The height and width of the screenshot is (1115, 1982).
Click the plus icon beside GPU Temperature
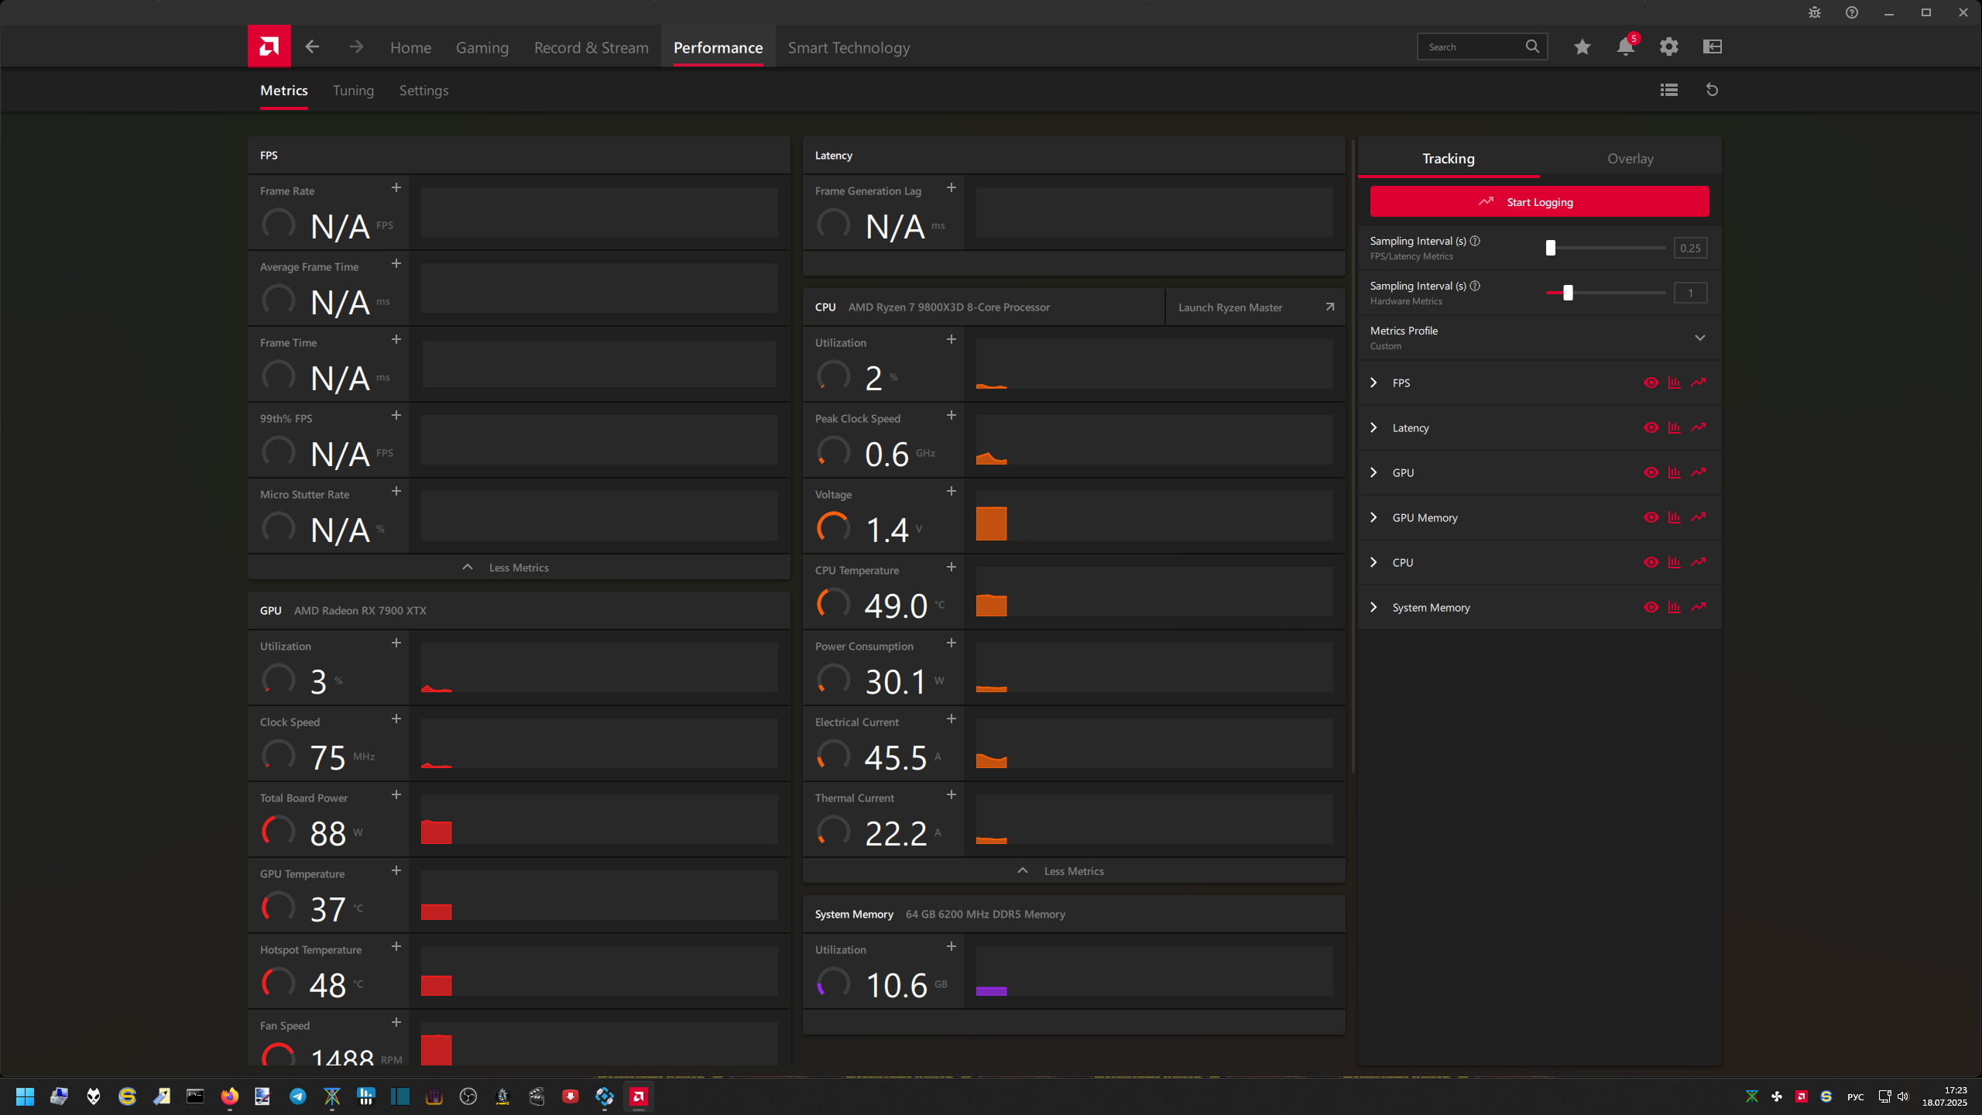[396, 871]
